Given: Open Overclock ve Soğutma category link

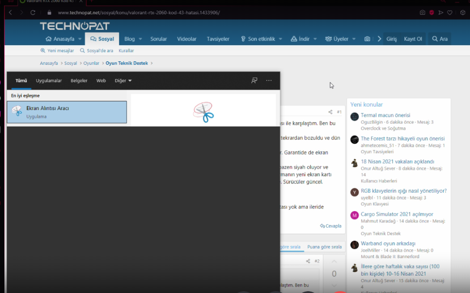Looking at the screenshot, I should coord(383,128).
